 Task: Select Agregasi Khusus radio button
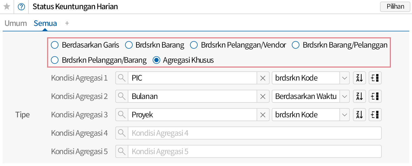click(x=156, y=60)
